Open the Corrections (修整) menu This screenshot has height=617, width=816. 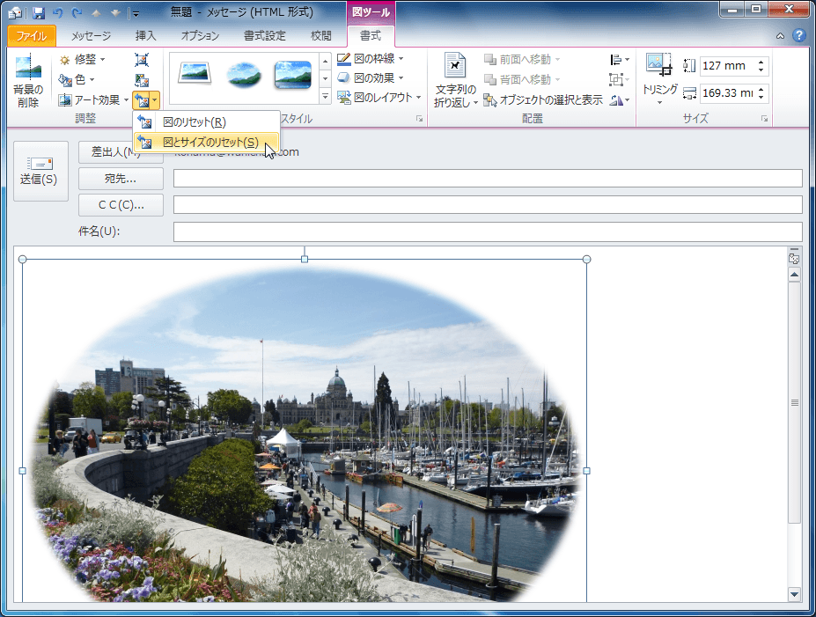point(82,59)
